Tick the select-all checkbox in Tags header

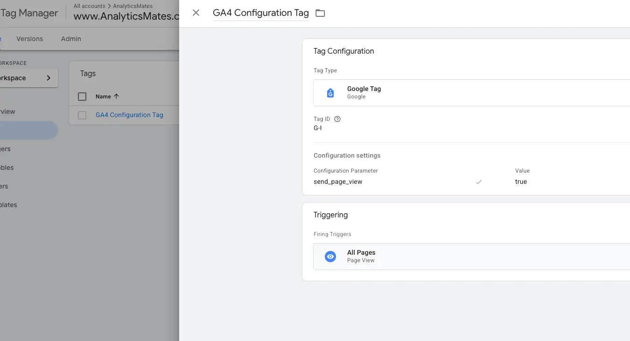82,97
